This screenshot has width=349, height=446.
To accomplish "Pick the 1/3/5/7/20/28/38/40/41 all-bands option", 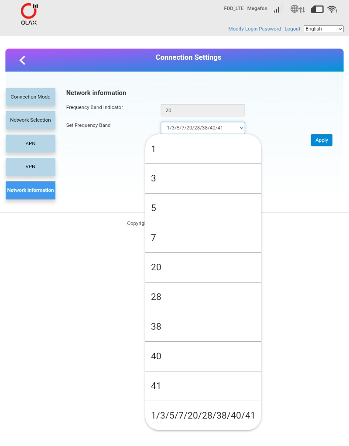I will point(203,415).
